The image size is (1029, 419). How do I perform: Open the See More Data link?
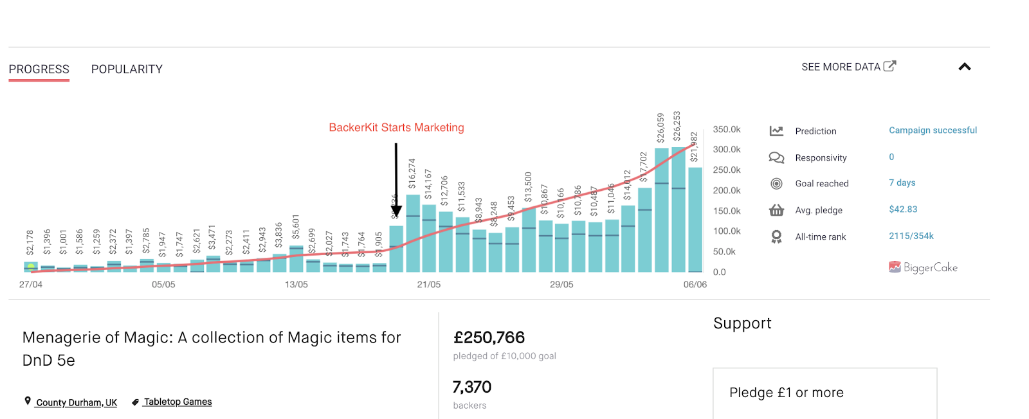tap(841, 67)
